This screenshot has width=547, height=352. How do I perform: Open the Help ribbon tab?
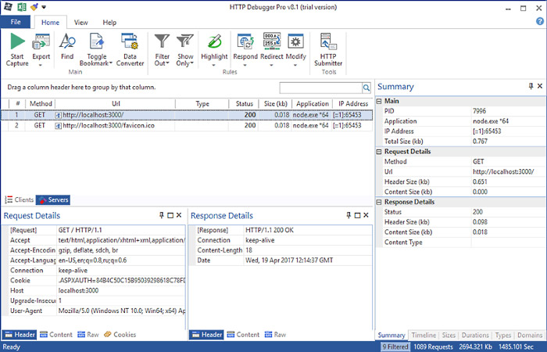(x=109, y=23)
